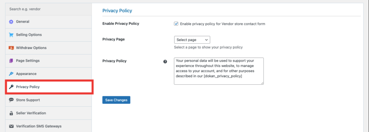This screenshot has height=132, width=369.
Task: Click the Store Support speech bubble icon
Action: coord(11,100)
